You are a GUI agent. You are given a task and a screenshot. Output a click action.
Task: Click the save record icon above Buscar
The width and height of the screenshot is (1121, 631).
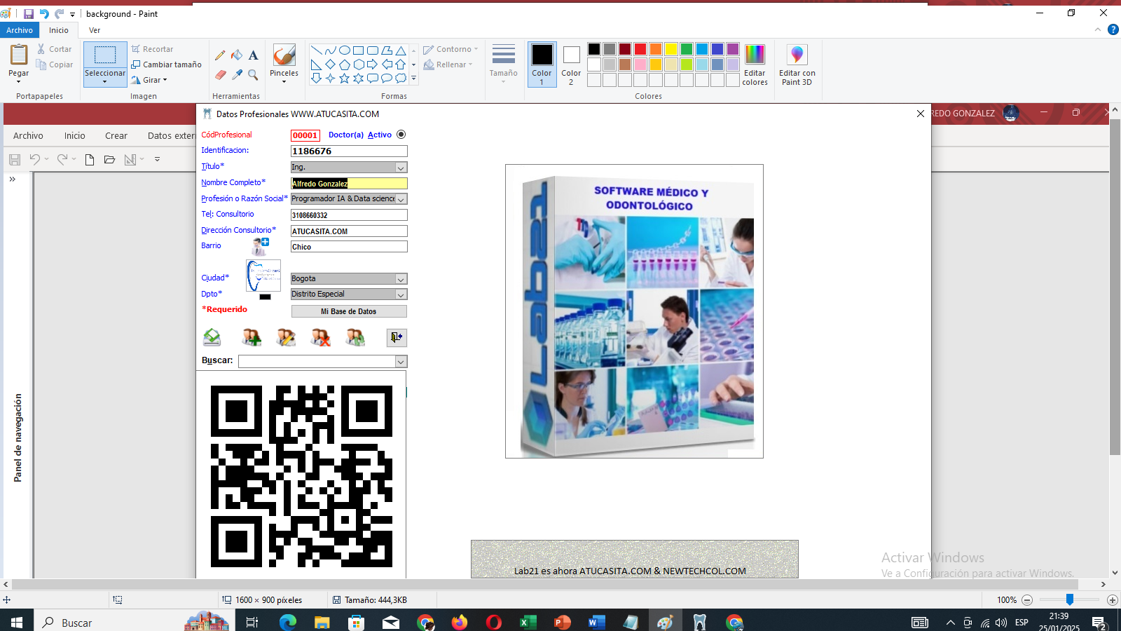(x=212, y=337)
